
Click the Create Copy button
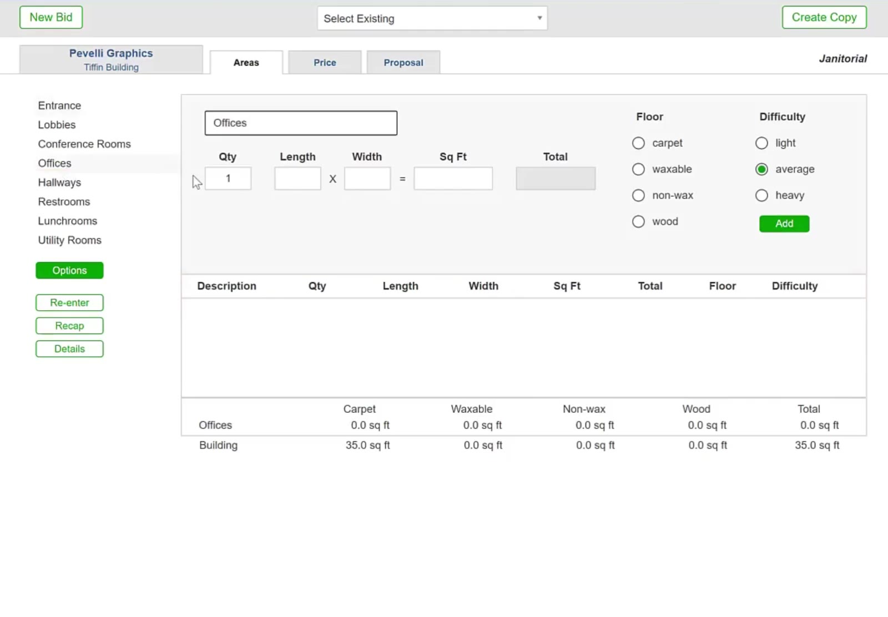pos(824,17)
